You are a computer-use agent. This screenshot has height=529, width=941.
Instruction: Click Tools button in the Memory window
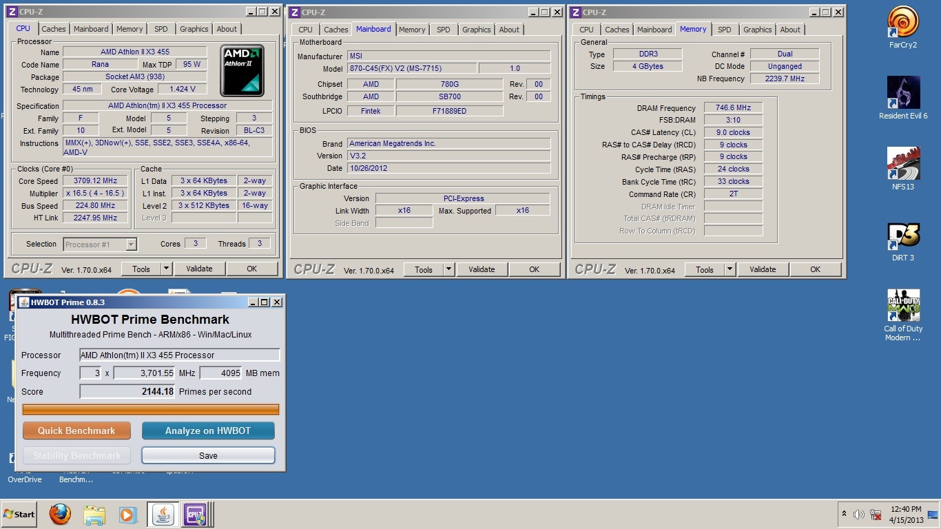[x=705, y=269]
